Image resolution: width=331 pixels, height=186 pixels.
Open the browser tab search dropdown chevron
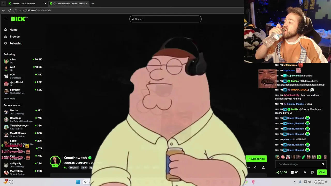(x=3, y=4)
